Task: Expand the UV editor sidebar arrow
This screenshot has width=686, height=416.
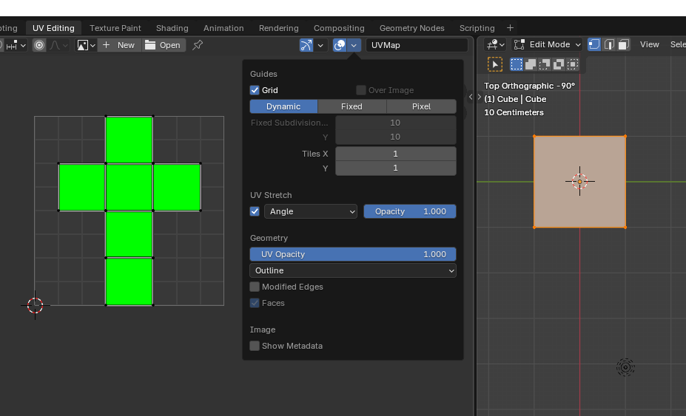Action: coord(471,97)
